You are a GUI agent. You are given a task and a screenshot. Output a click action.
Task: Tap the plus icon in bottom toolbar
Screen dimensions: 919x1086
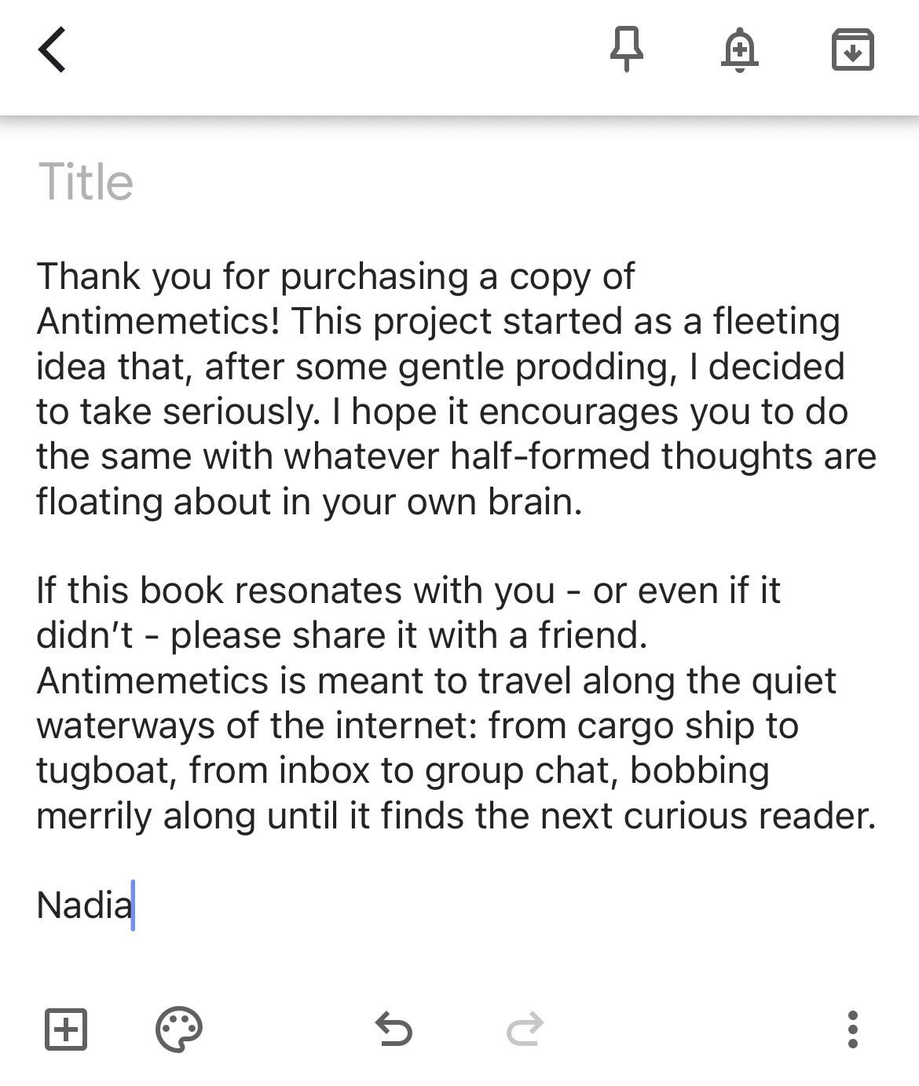point(67,1029)
